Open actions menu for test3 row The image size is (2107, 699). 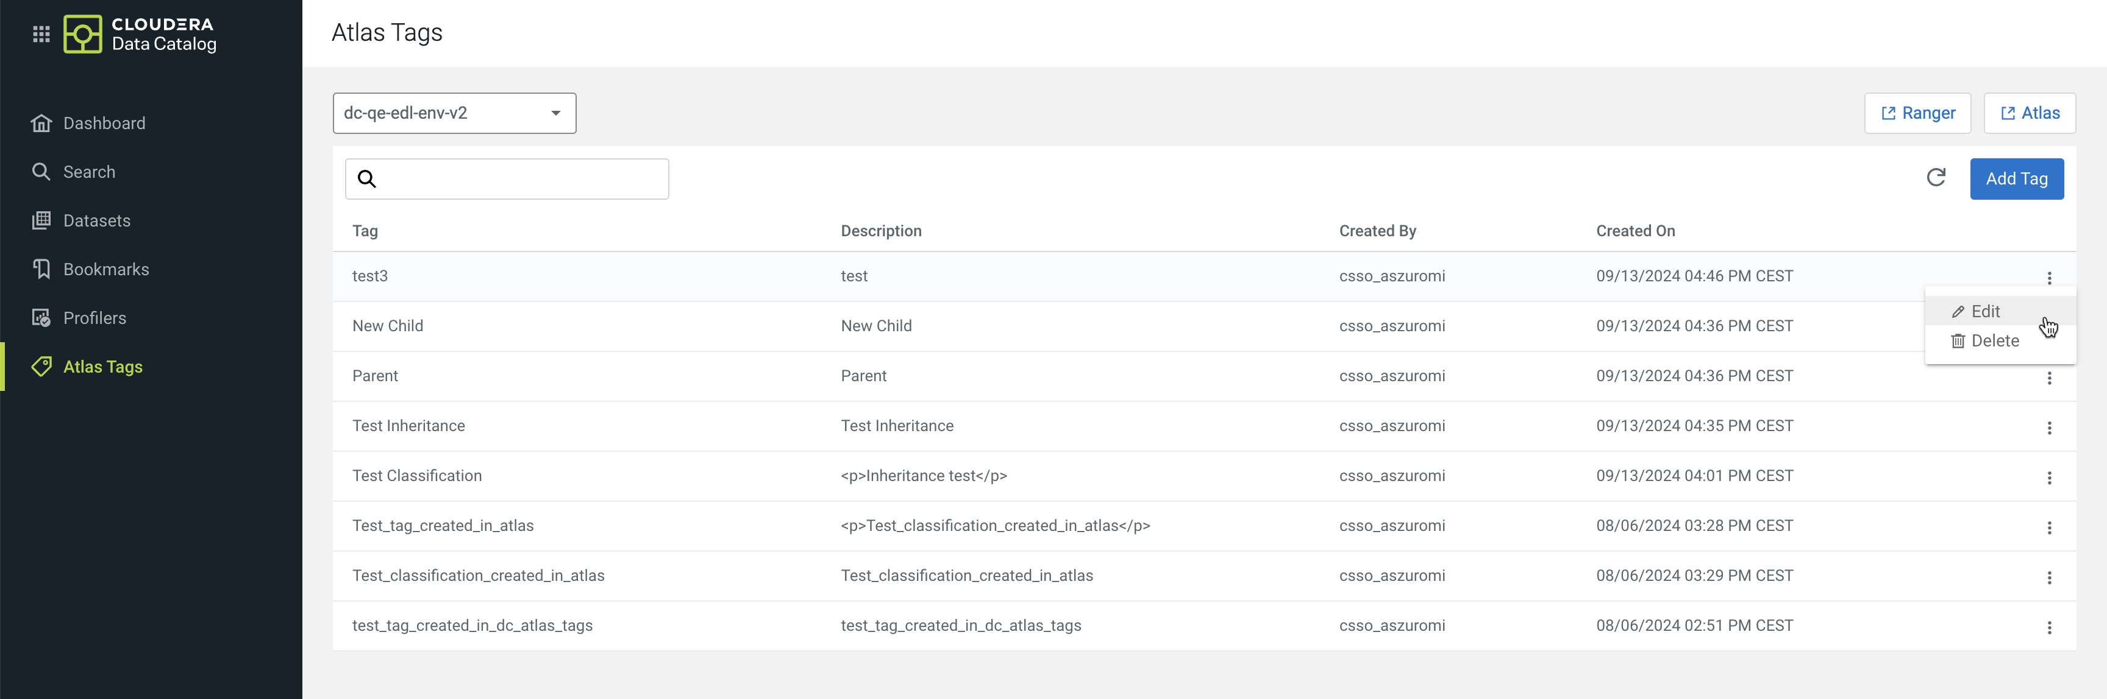coord(2049,278)
